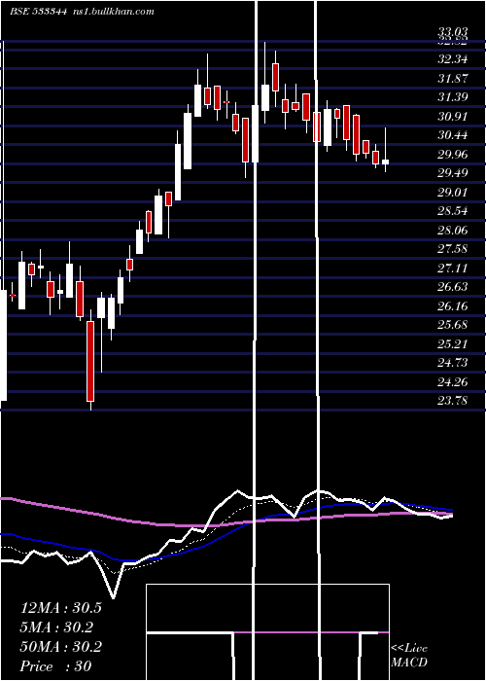Screen dimensions: 486x681
Task: Click the 29.49 price axis label
Action: point(453,173)
